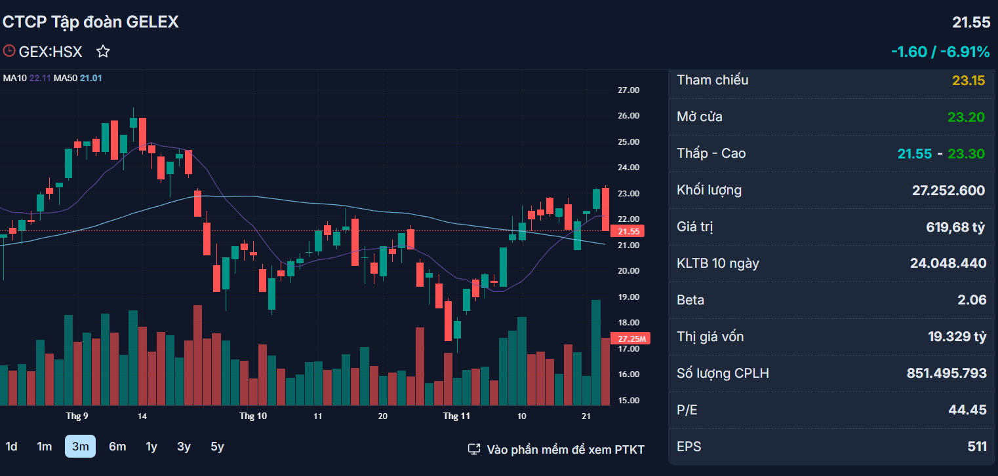This screenshot has height=476, width=998.
Task: Click the CTCP Tập đoàn GELEX title
Action: (90, 22)
